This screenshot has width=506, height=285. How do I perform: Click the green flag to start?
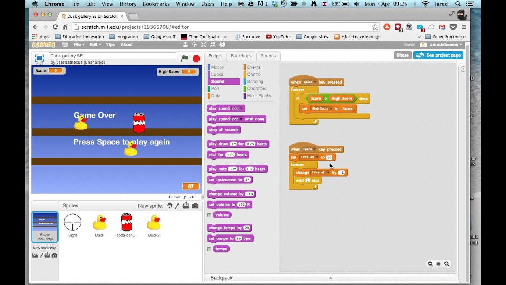coord(185,58)
